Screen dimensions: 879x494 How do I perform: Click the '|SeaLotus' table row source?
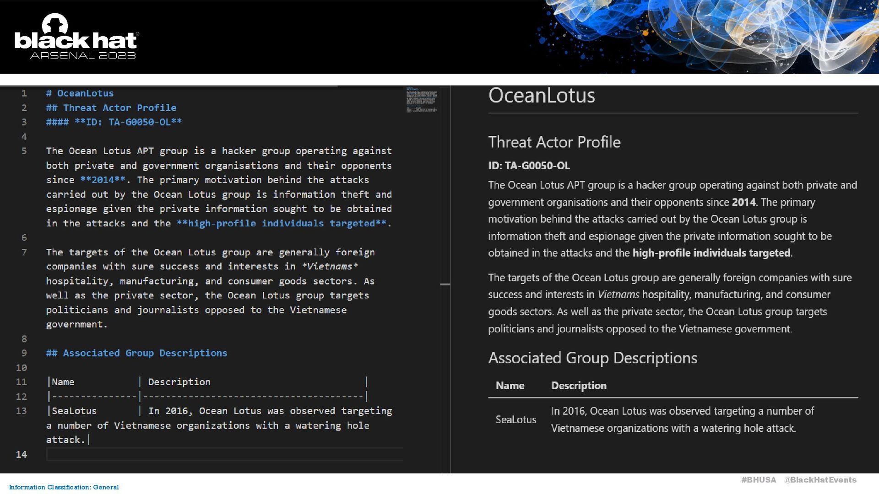(72, 411)
